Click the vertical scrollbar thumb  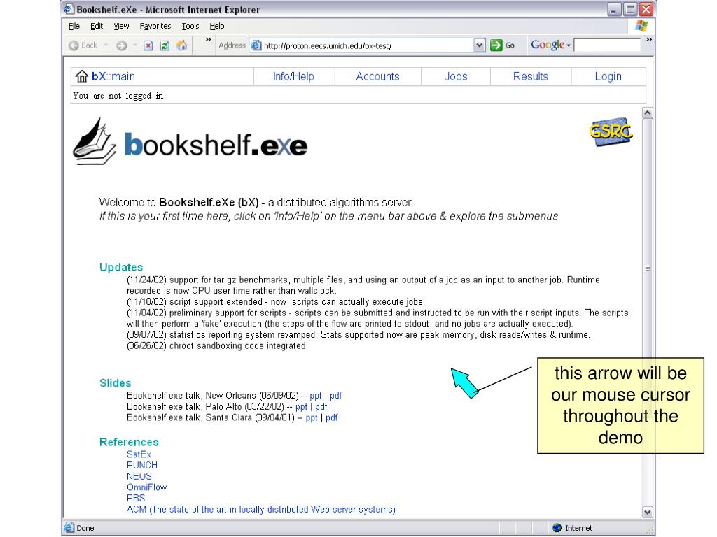pos(648,268)
